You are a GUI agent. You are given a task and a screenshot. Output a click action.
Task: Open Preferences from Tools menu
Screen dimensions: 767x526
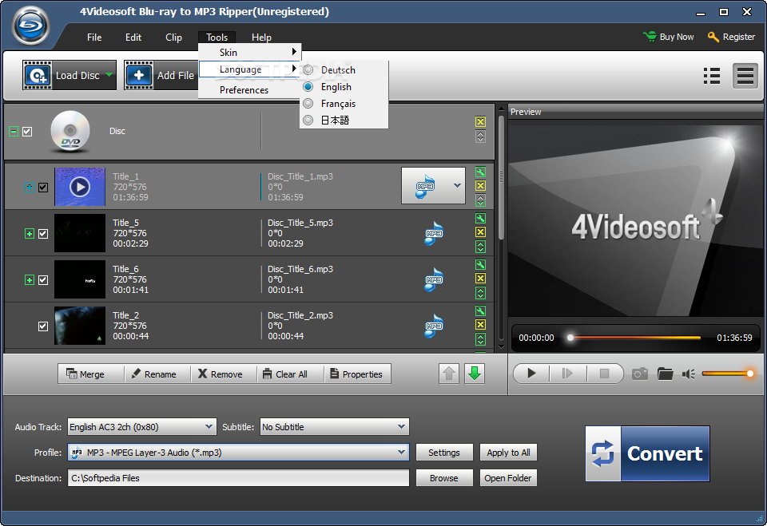tap(250, 90)
